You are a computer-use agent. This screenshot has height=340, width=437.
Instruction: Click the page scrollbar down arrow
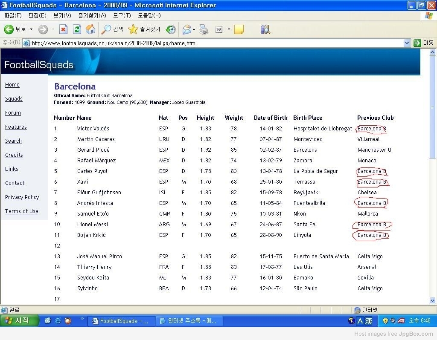[433, 301]
